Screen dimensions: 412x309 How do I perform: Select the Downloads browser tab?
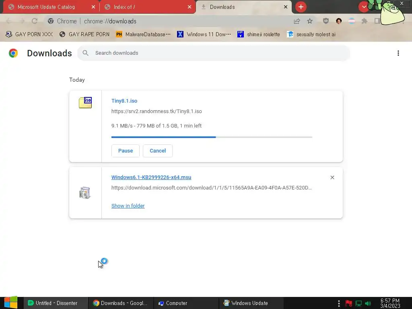(x=243, y=7)
